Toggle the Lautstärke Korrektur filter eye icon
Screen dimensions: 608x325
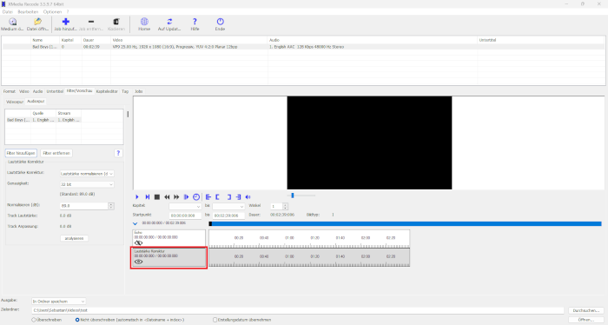pos(138,262)
